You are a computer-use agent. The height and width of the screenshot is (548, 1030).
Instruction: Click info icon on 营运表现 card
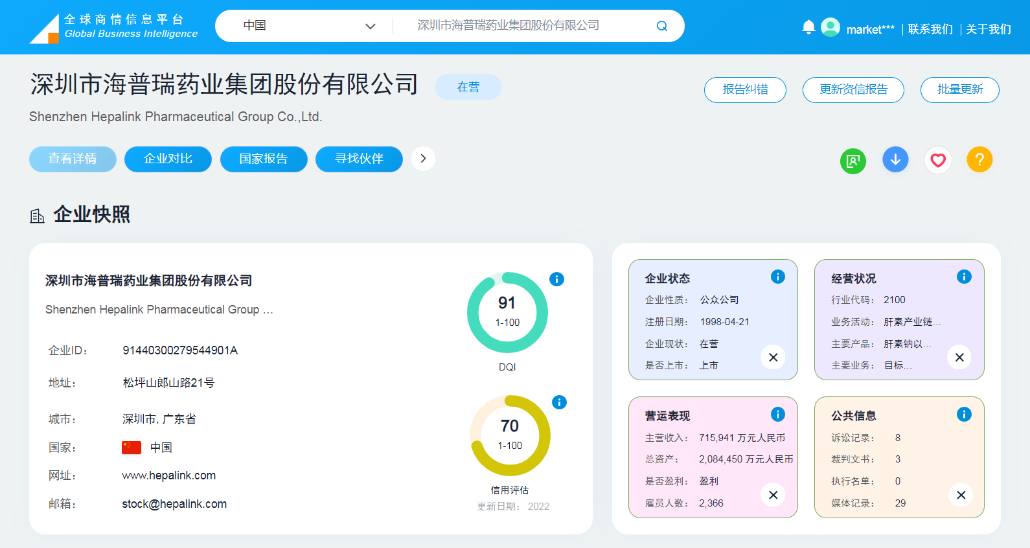778,414
